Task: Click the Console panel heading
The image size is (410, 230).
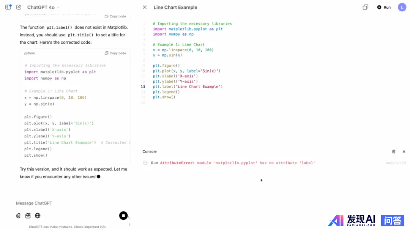Action: coord(149,151)
